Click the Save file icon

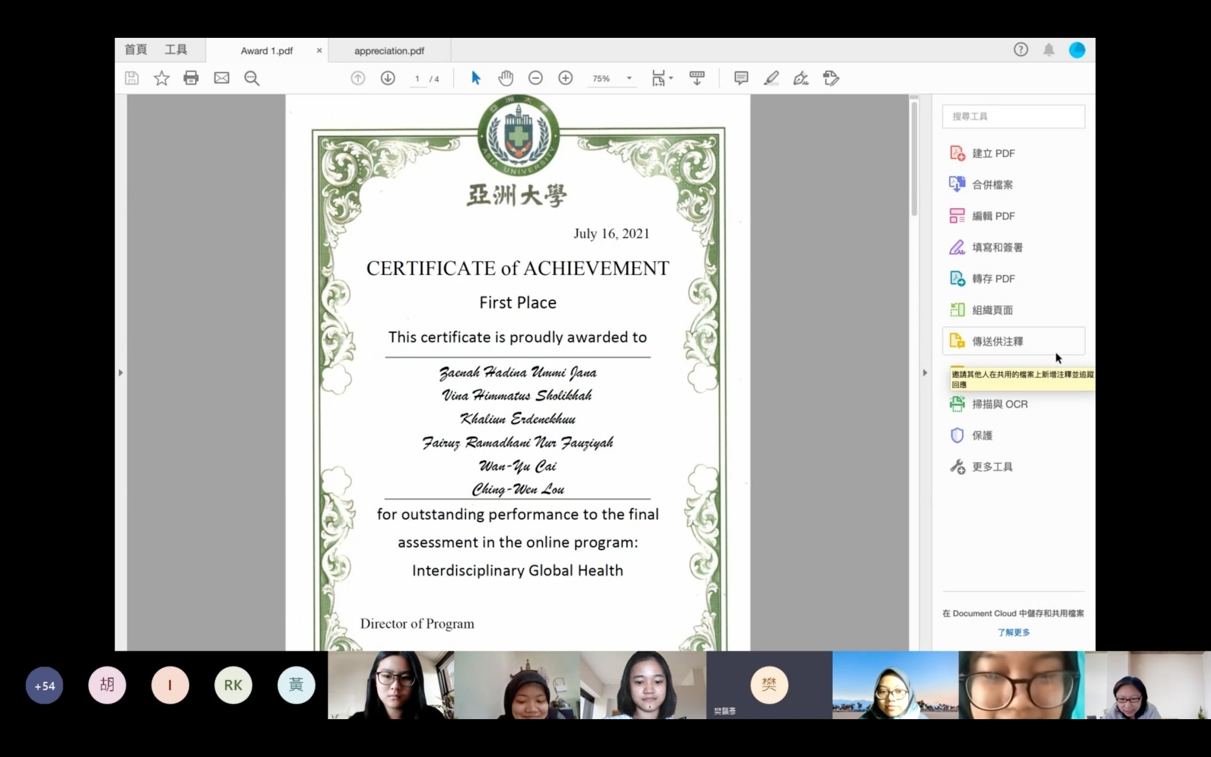click(x=131, y=78)
